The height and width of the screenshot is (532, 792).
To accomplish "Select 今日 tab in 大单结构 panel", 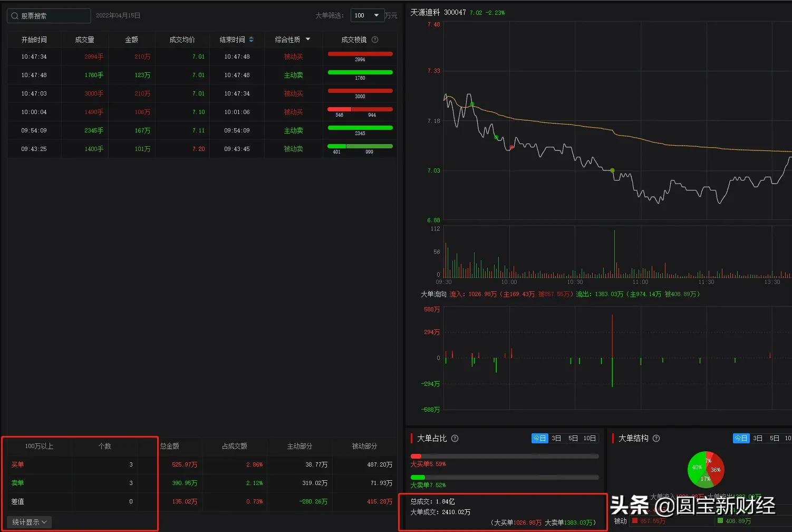I will point(741,438).
